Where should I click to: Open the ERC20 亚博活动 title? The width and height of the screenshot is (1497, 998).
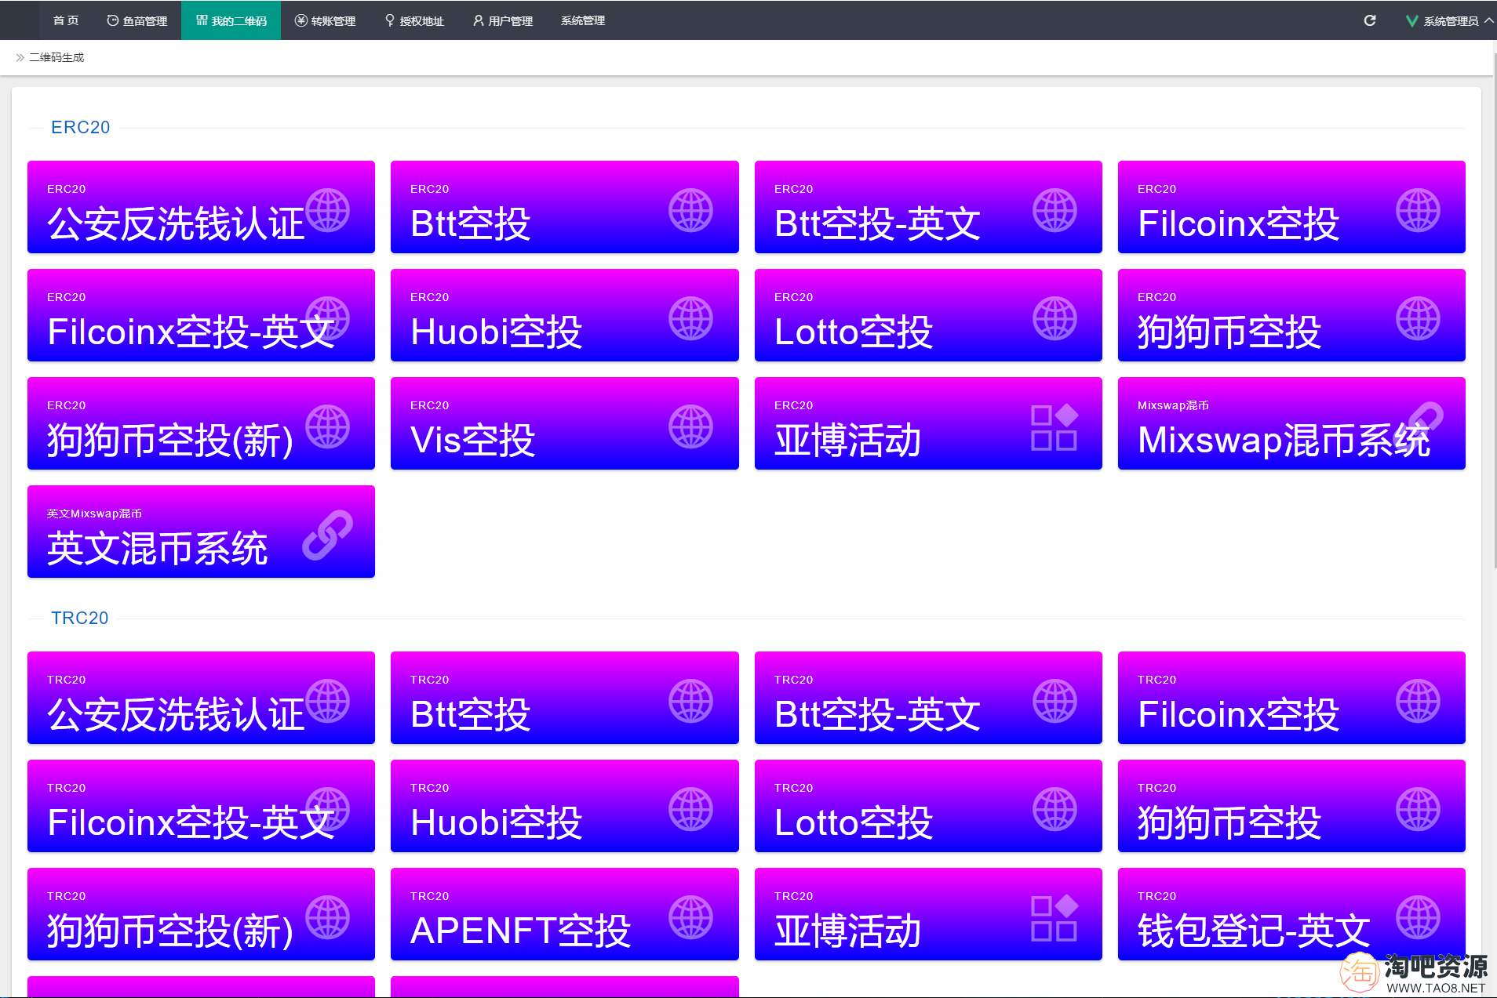pyautogui.click(x=847, y=440)
